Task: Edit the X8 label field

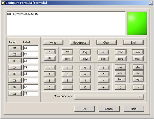Action: coord(31,94)
